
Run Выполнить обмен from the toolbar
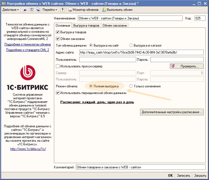point(117,10)
